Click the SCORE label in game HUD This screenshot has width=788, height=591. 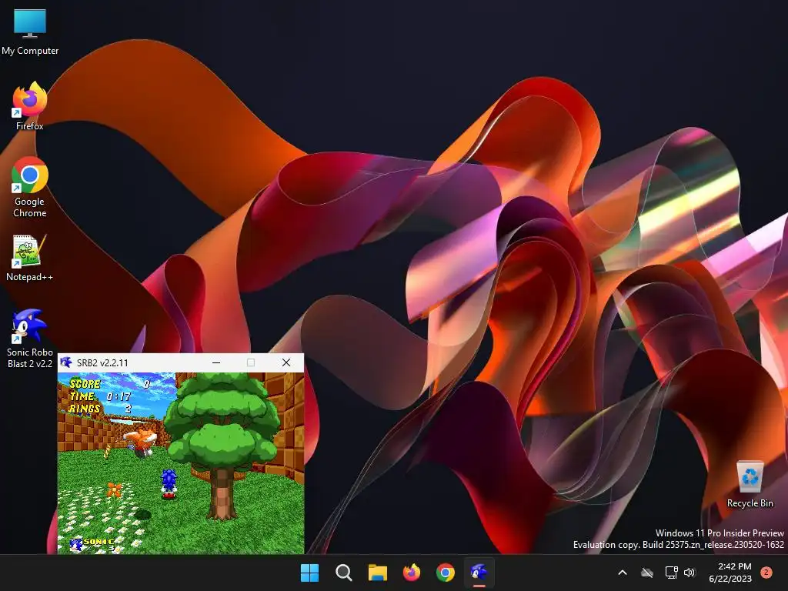(85, 384)
